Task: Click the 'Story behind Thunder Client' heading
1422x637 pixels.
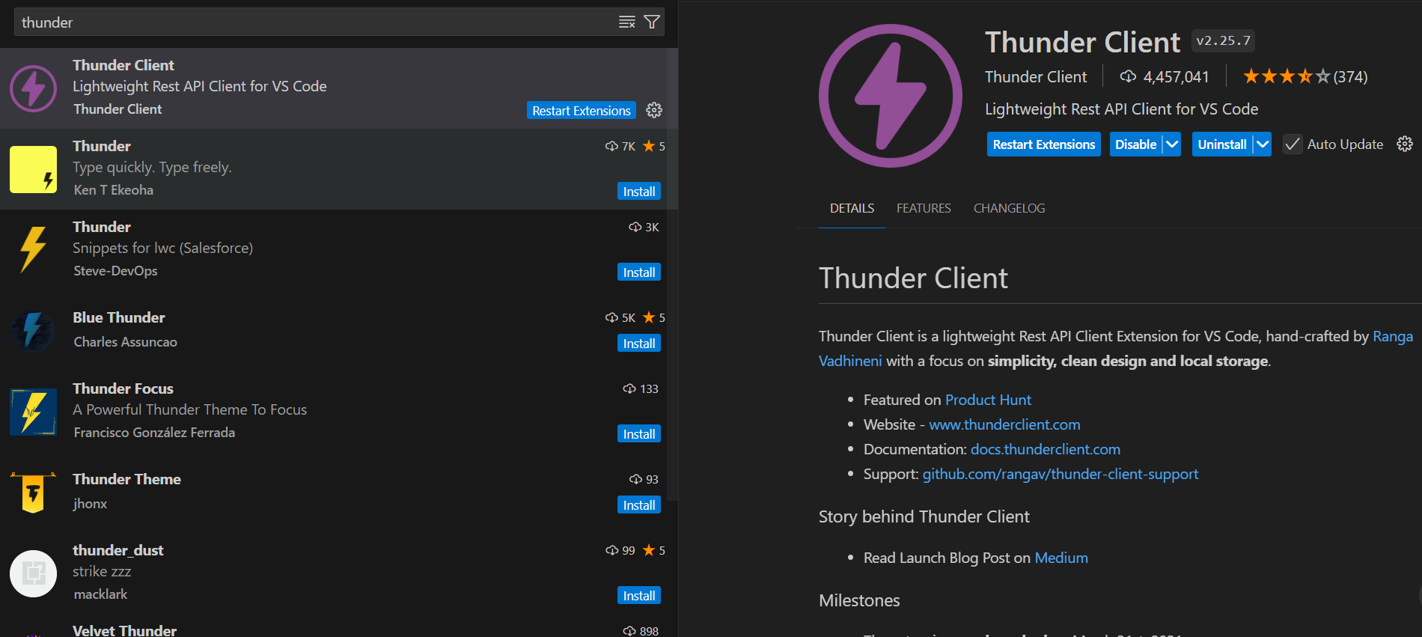Action: pos(924,516)
